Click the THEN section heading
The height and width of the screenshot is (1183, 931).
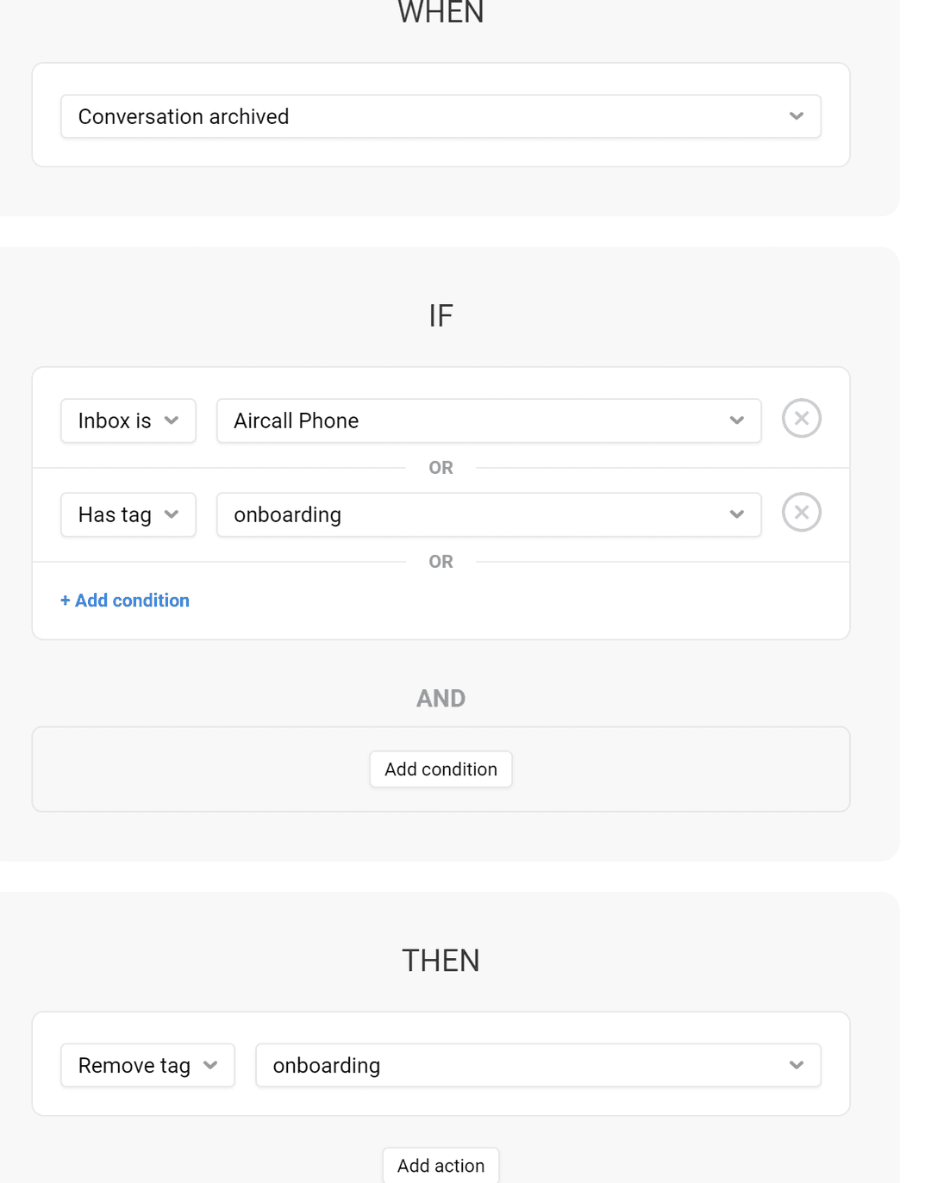(x=441, y=961)
